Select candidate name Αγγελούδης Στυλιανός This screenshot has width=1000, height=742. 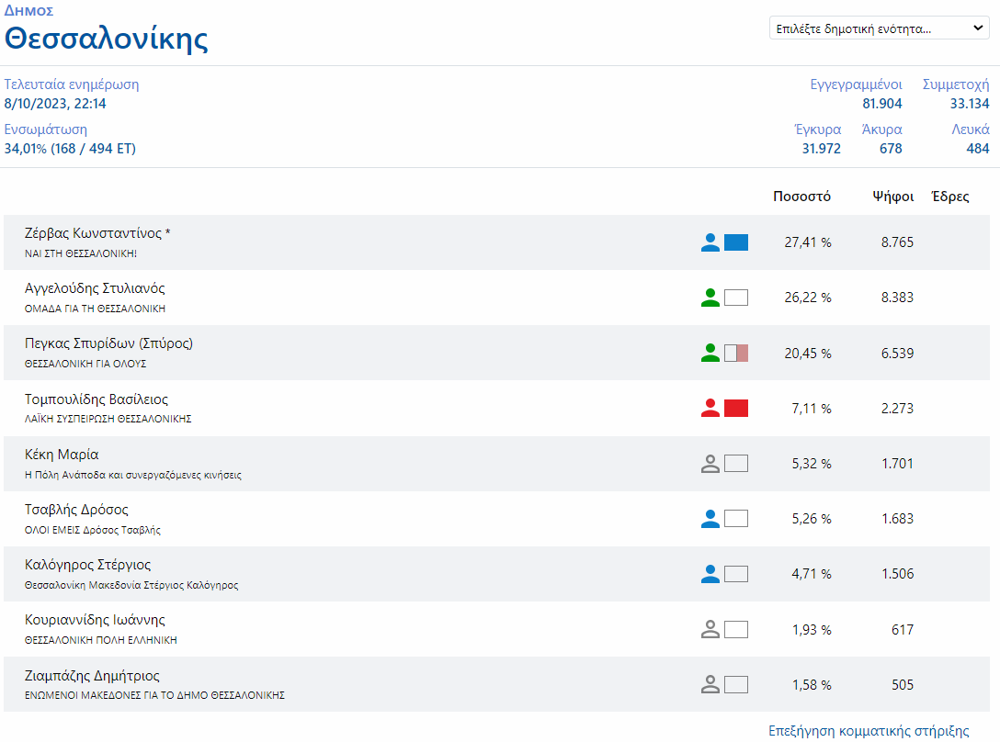(x=95, y=288)
